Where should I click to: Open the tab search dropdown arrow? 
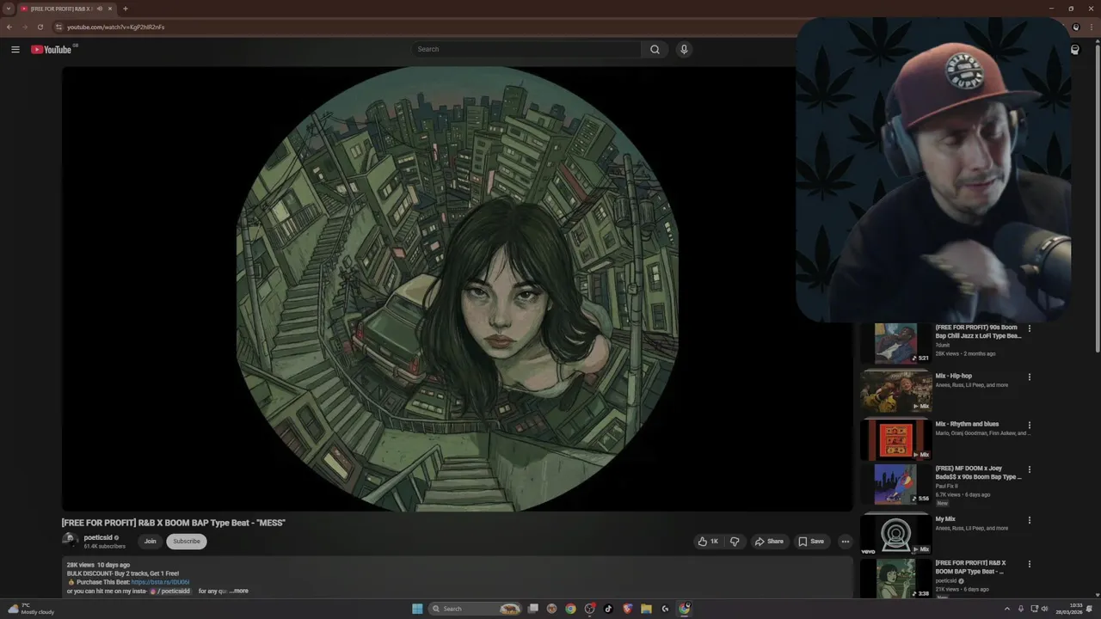(x=9, y=9)
